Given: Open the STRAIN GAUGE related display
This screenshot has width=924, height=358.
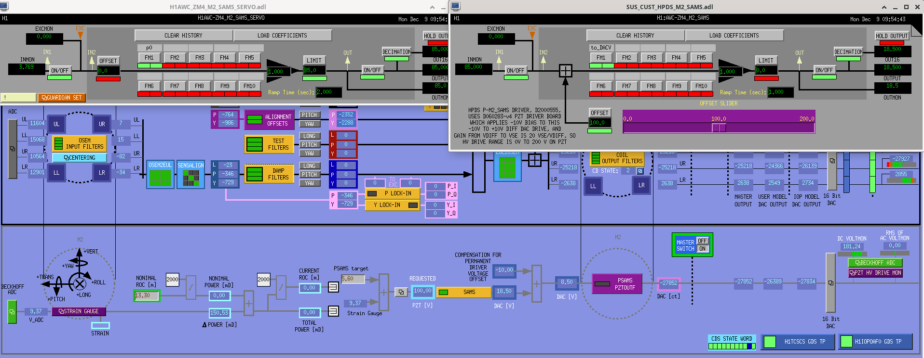Looking at the screenshot, I should click(79, 311).
